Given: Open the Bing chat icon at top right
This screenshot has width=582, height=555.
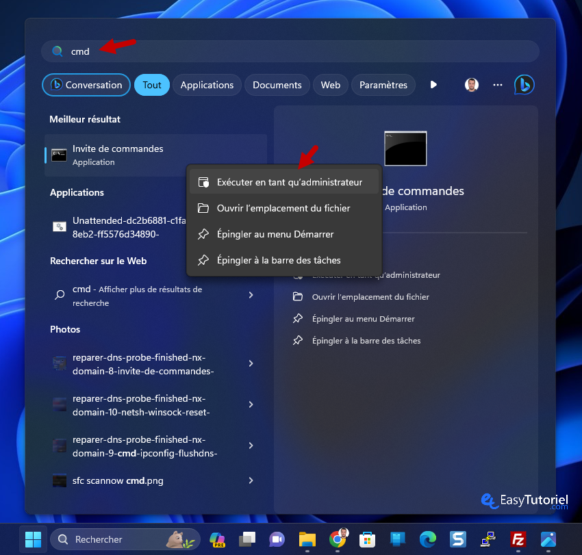Looking at the screenshot, I should point(524,85).
